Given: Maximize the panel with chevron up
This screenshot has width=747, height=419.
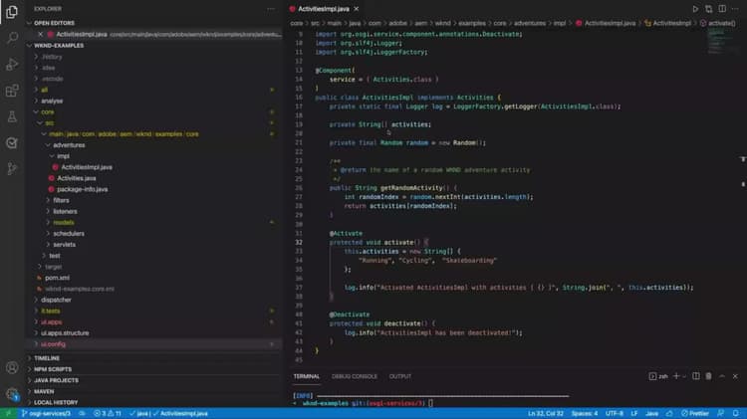Looking at the screenshot, I should point(722,376).
